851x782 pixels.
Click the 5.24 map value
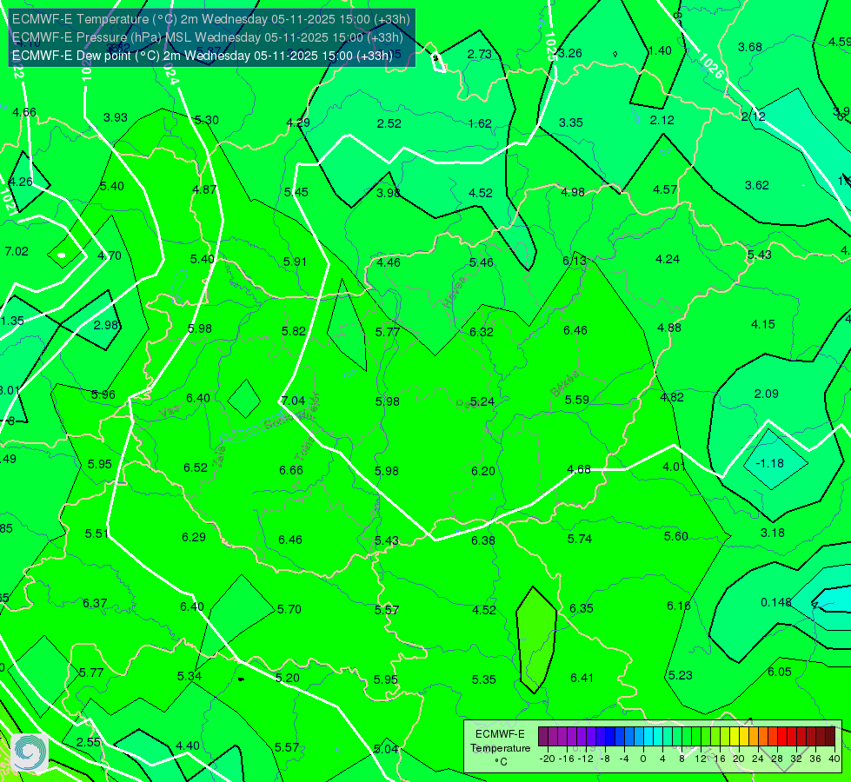482,401
